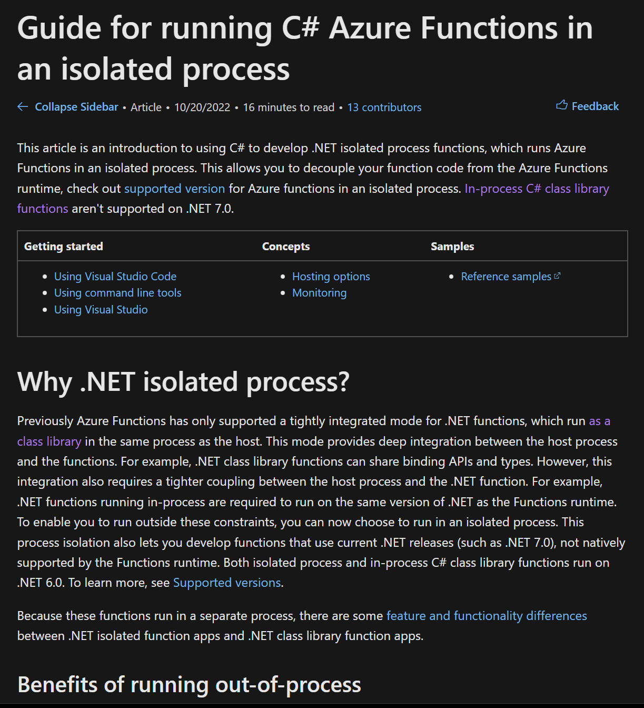The width and height of the screenshot is (644, 708).
Task: Select the Concepts column header
Action: pos(285,245)
